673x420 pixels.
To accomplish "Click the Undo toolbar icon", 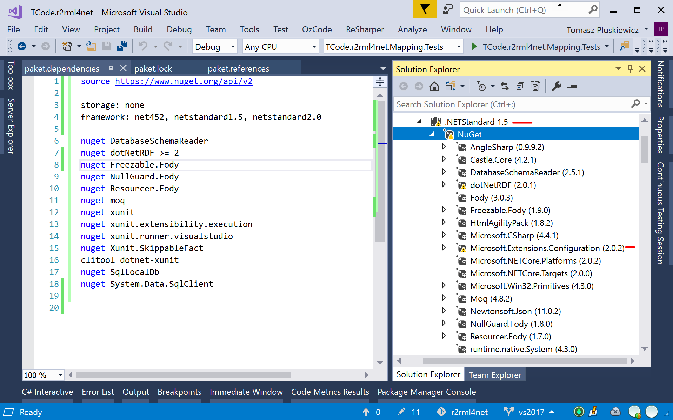I will [143, 46].
